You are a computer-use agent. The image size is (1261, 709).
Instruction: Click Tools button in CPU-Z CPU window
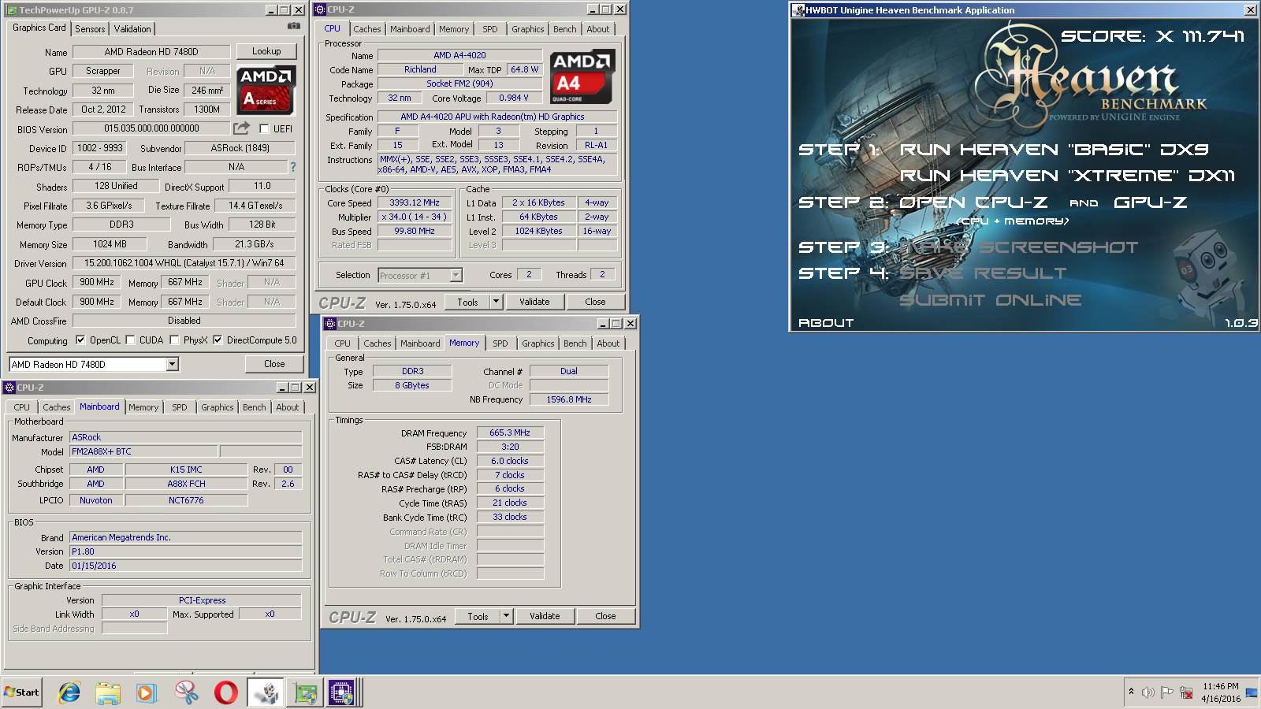click(x=467, y=302)
